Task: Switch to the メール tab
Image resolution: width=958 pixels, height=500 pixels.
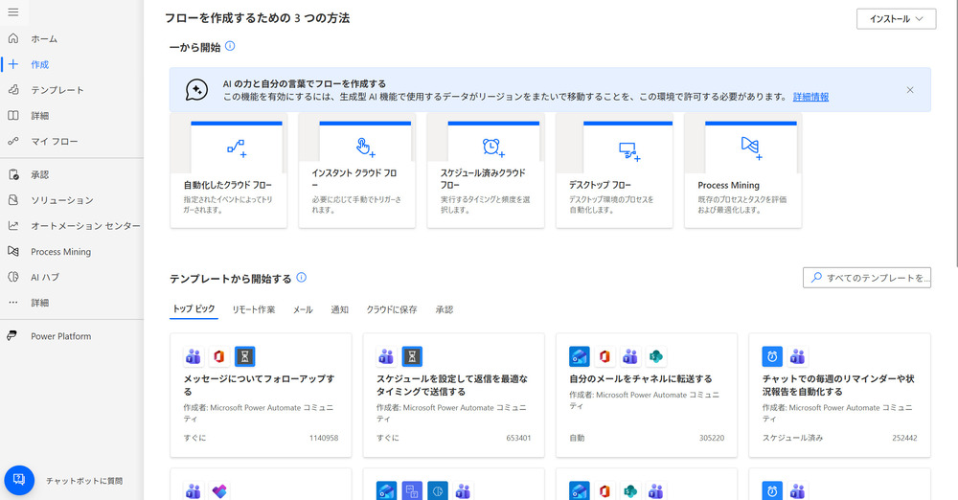Action: click(303, 310)
